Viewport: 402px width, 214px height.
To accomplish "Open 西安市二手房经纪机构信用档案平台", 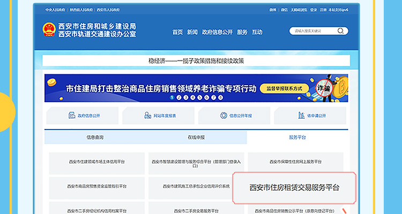I will pos(97,209).
